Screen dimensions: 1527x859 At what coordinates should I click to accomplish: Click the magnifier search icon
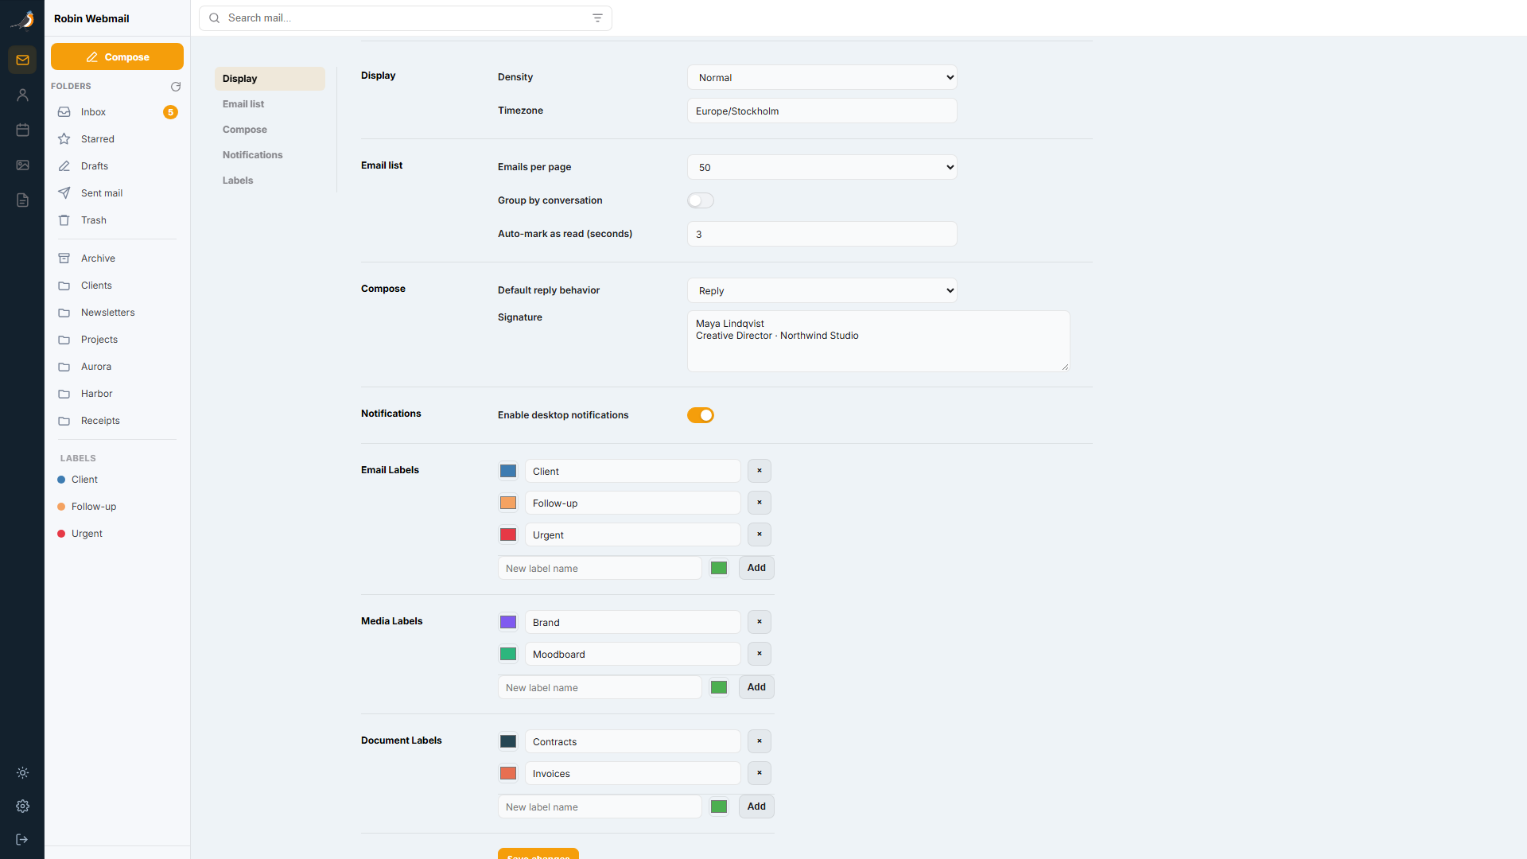click(x=214, y=17)
